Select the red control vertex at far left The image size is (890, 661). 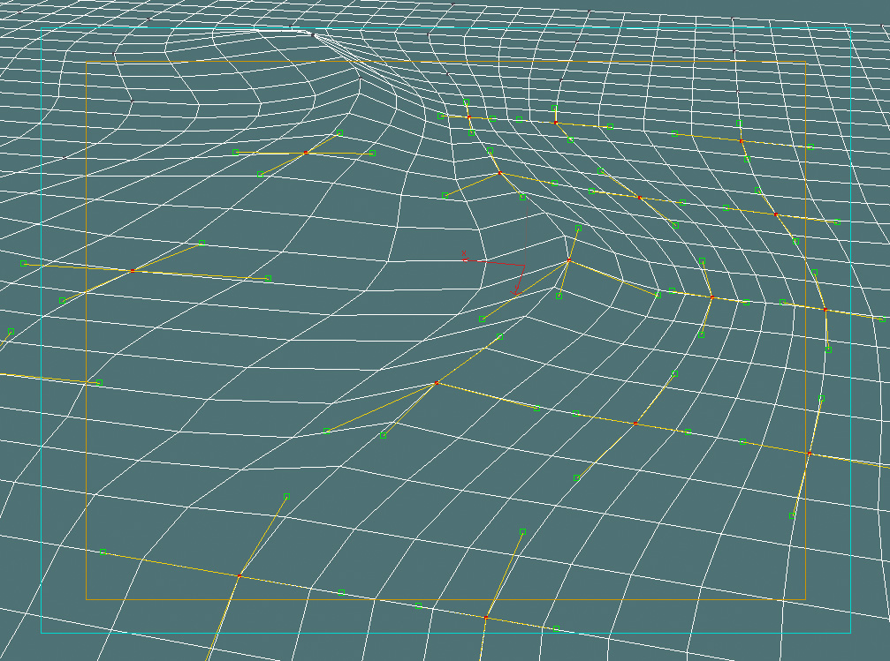tap(132, 271)
